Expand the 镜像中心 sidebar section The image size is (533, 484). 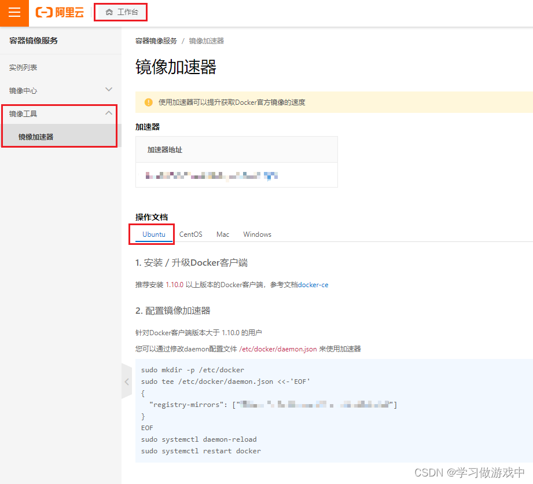[61, 90]
